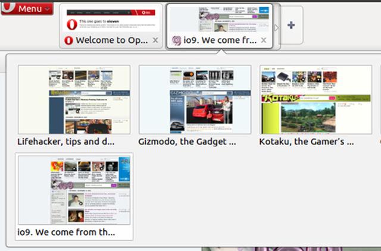This screenshot has height=251, width=381.
Task: Click 'Lifehacker, tips and d...' title
Action: 66,142
